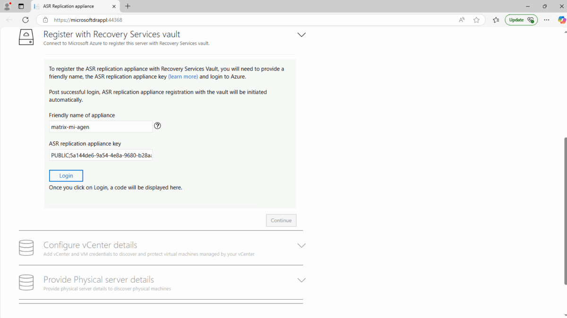Switch to the ASR Replication appliance tab

(x=73, y=7)
